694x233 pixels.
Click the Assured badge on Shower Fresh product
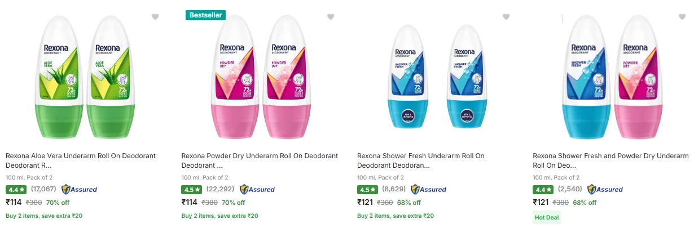point(428,189)
